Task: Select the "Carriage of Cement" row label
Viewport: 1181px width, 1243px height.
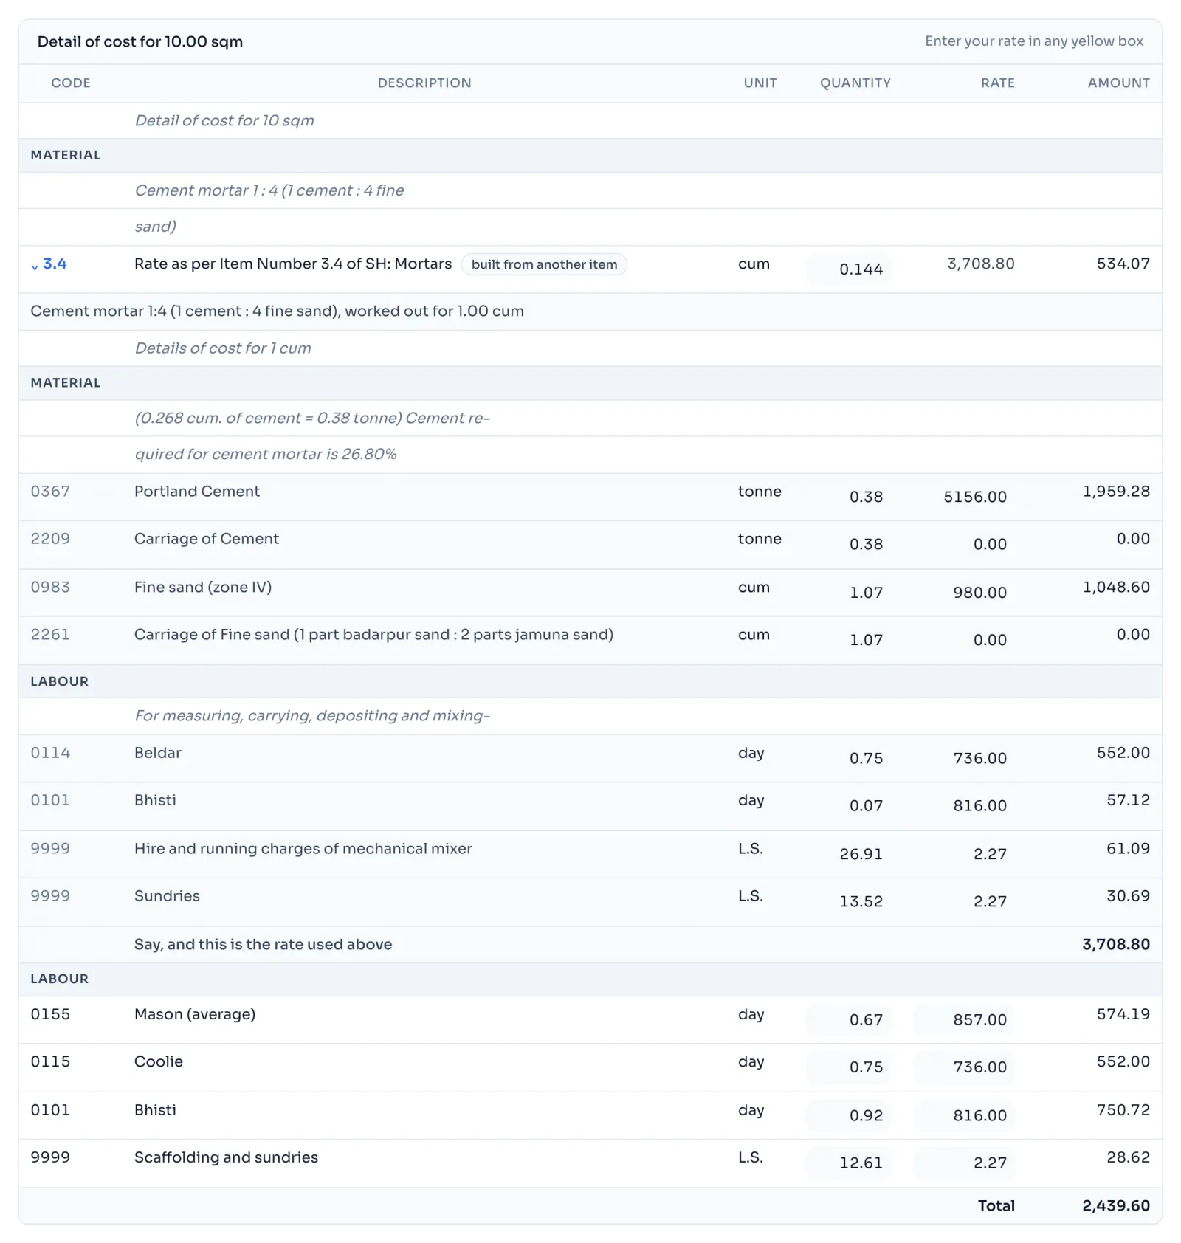Action: pos(207,539)
